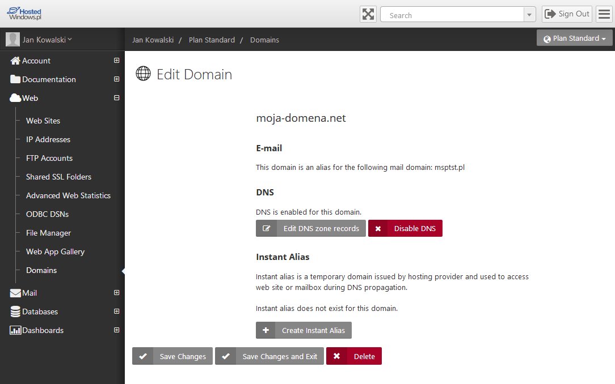Image resolution: width=615 pixels, height=384 pixels.
Task: Go to Domains breadcrumb link
Action: (265, 40)
